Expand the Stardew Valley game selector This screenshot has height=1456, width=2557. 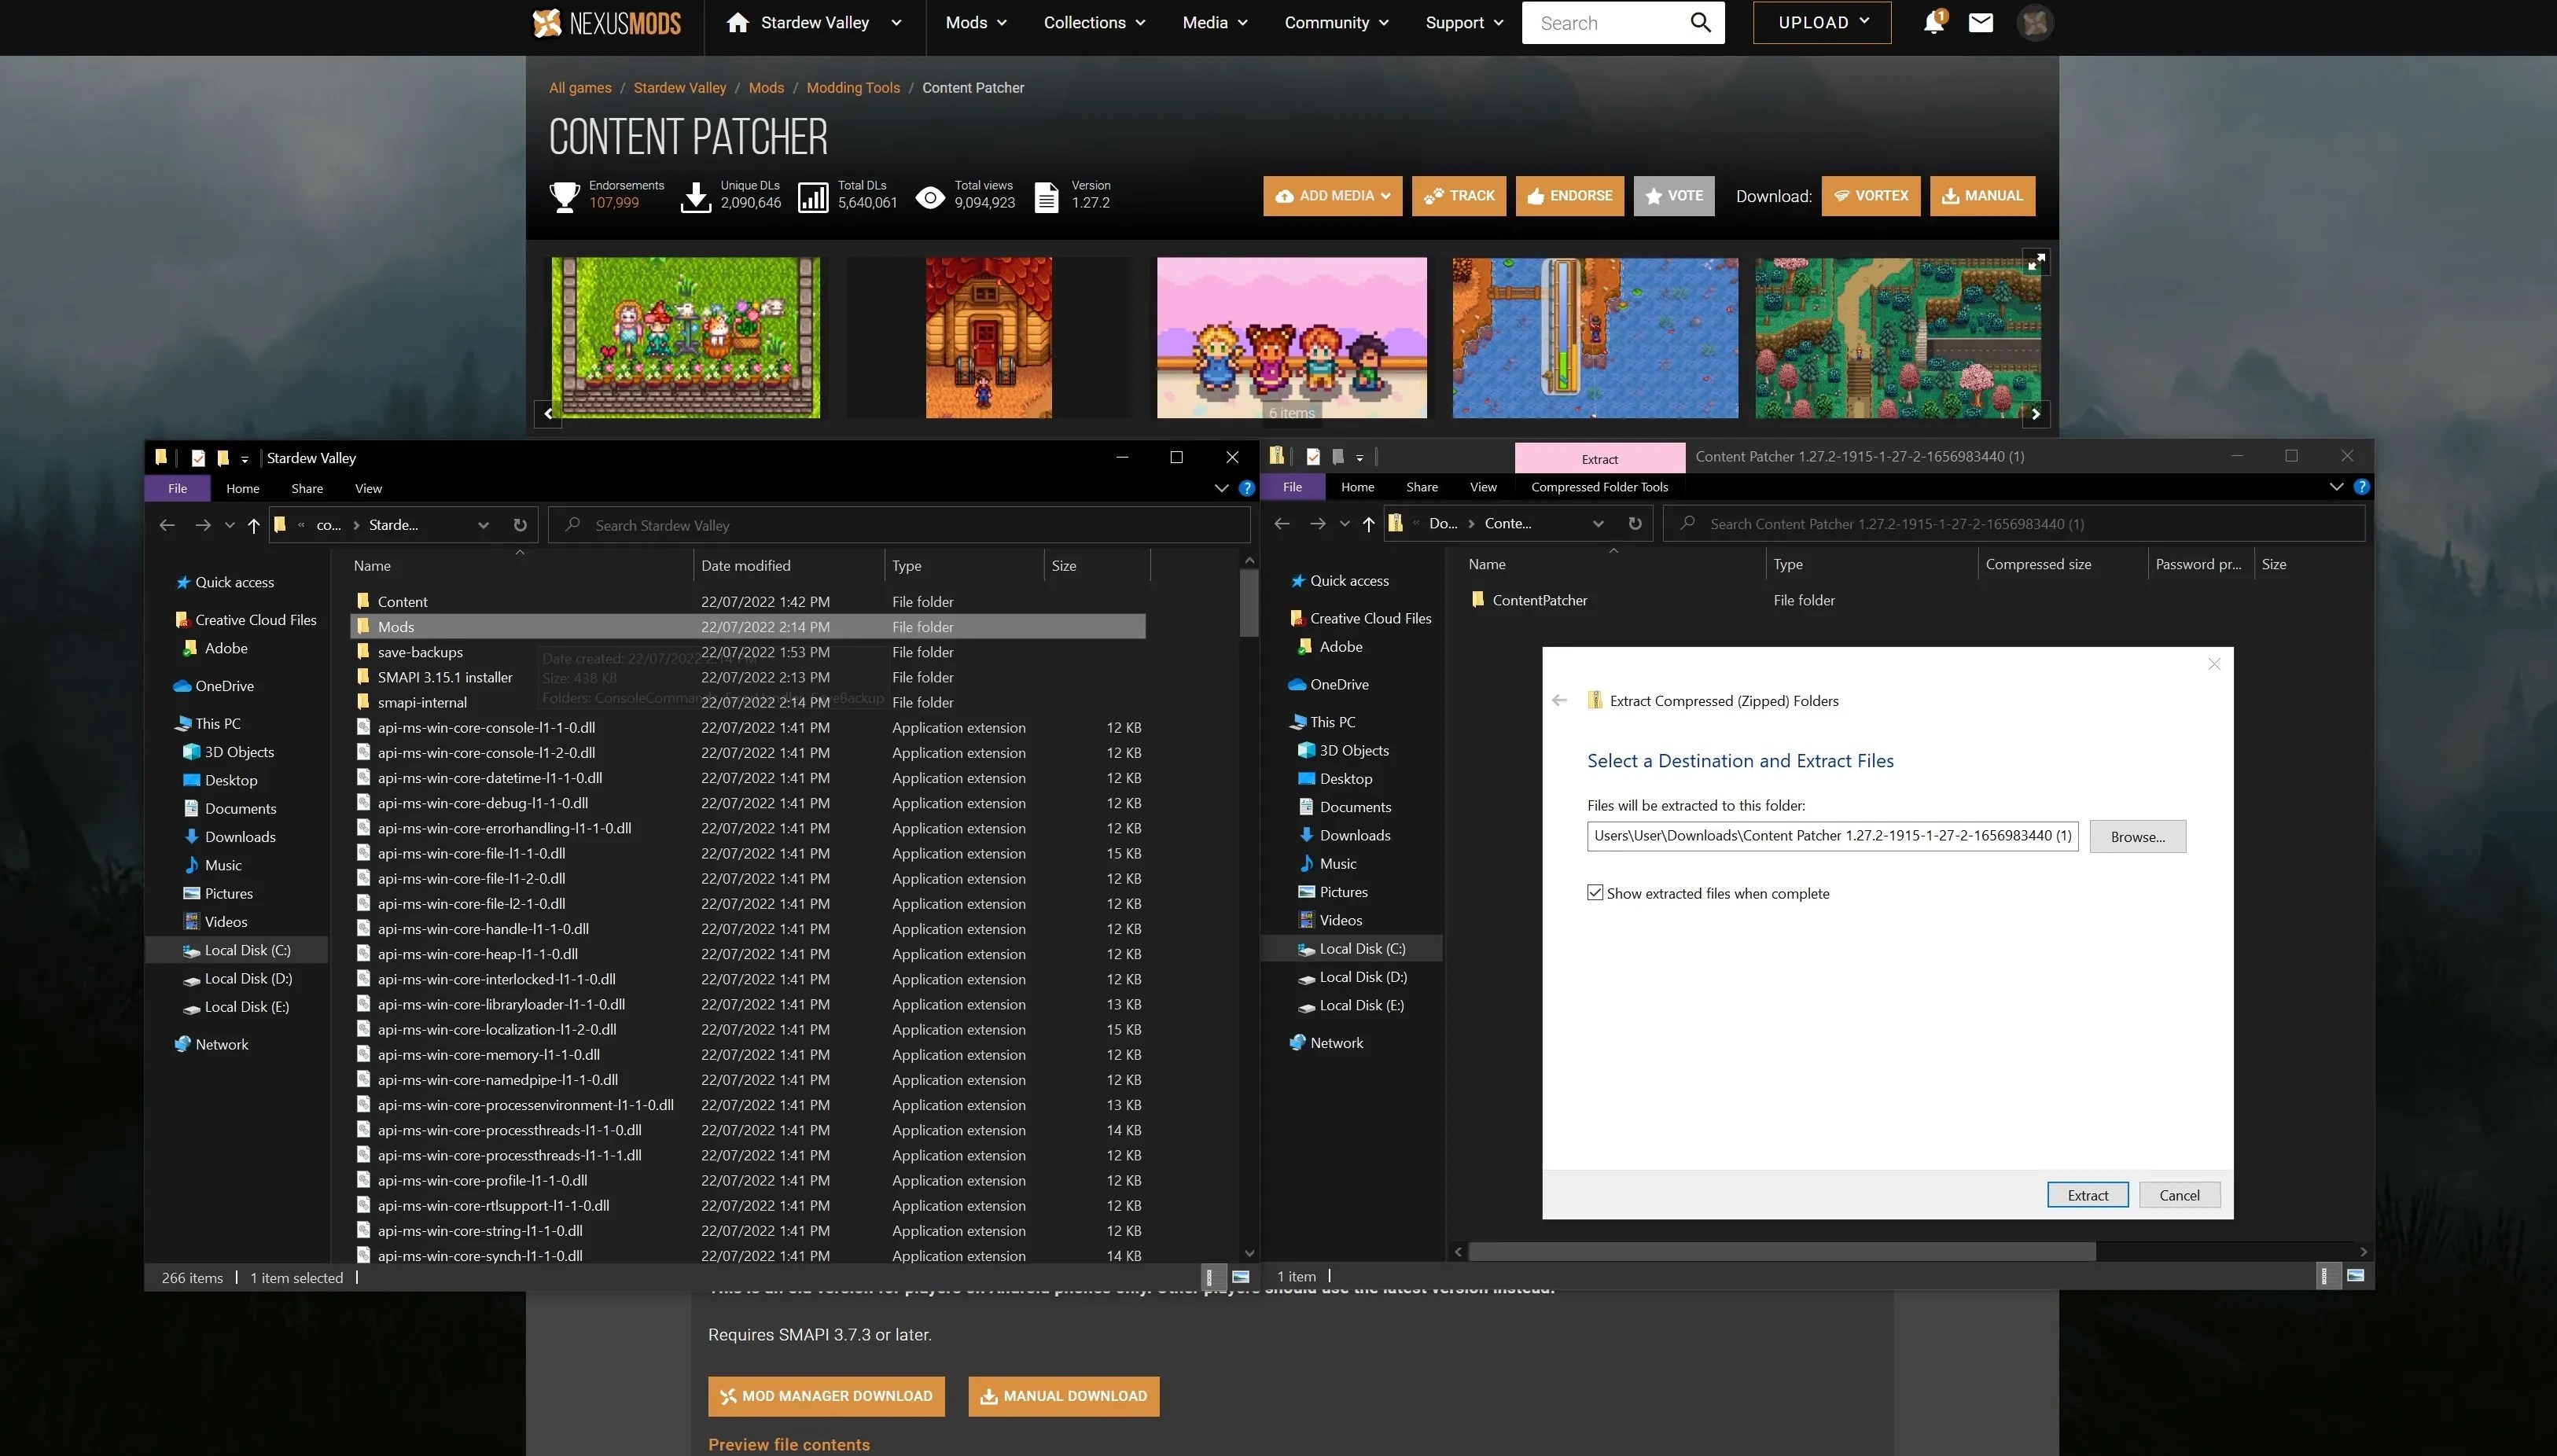point(895,22)
